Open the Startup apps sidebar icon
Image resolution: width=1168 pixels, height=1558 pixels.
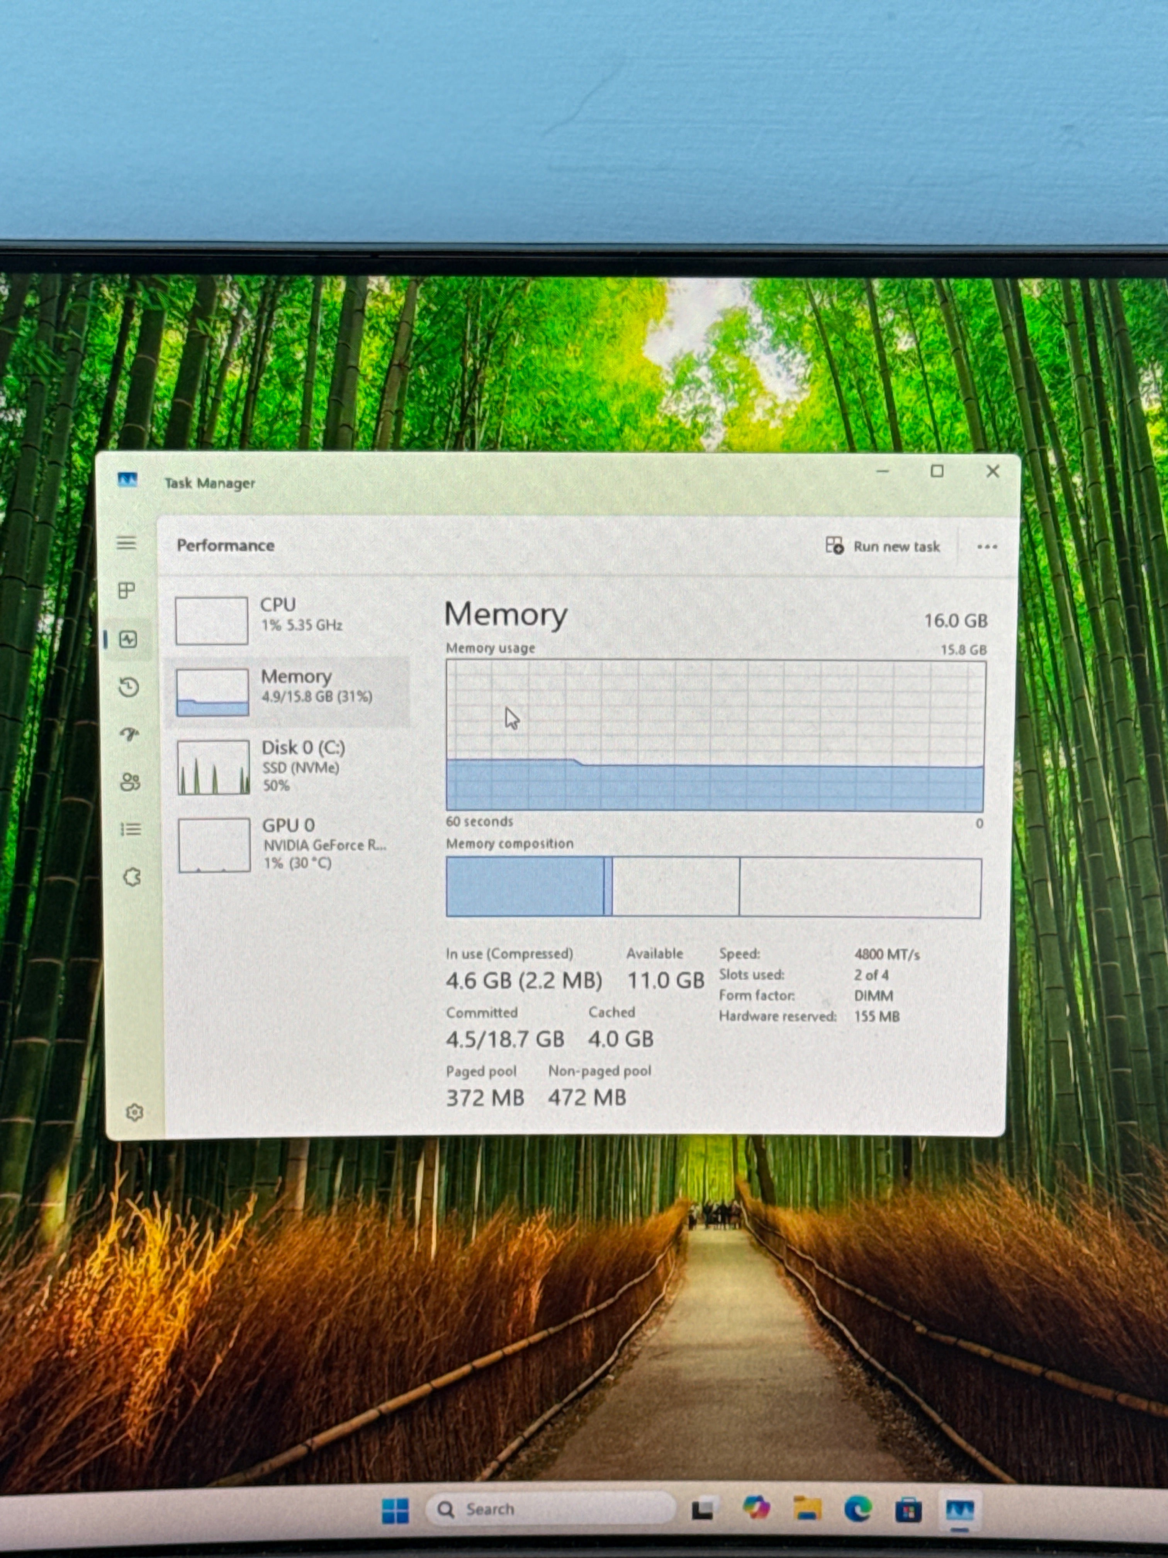(130, 735)
